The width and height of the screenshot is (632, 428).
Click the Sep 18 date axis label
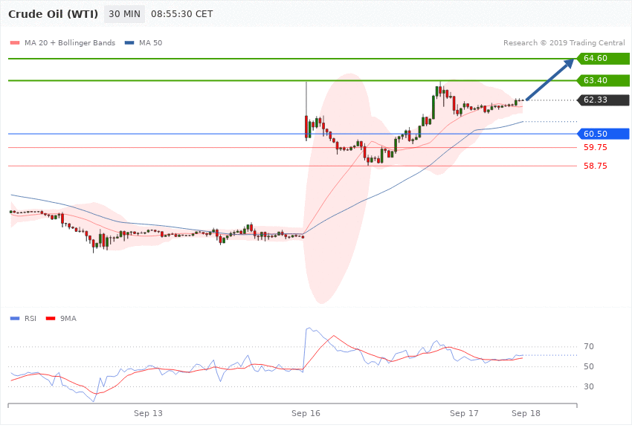click(526, 413)
